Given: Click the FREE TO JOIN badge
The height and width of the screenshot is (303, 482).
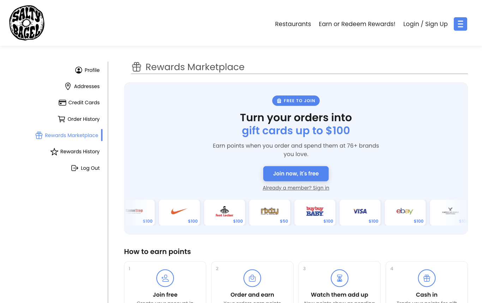Looking at the screenshot, I should pos(296,101).
